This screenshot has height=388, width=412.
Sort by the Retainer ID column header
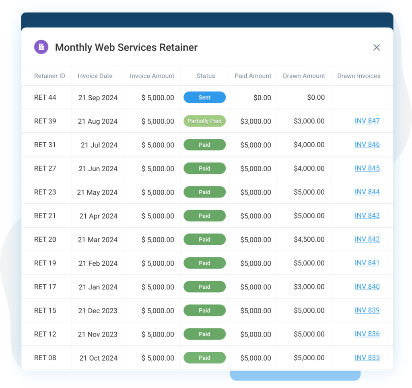pos(49,76)
